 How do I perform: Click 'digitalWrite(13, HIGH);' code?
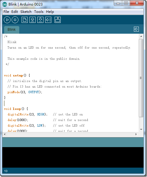click(x=27, y=114)
